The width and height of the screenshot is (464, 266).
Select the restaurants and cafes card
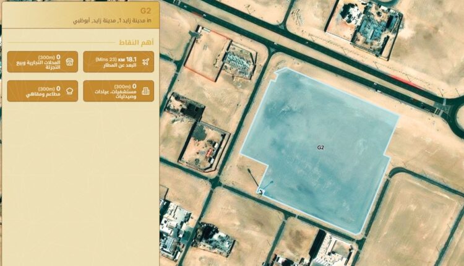click(43, 91)
